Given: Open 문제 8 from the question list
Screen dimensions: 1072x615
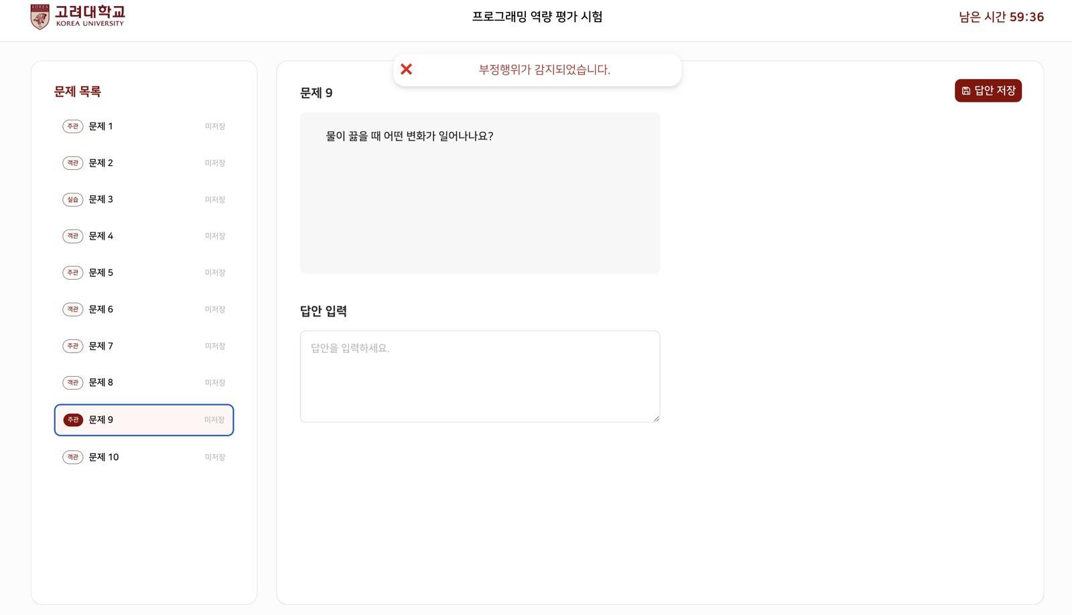Looking at the screenshot, I should coord(100,382).
